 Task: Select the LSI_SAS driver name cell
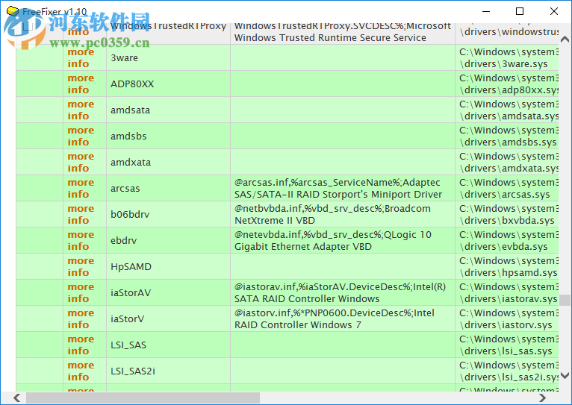click(168, 345)
